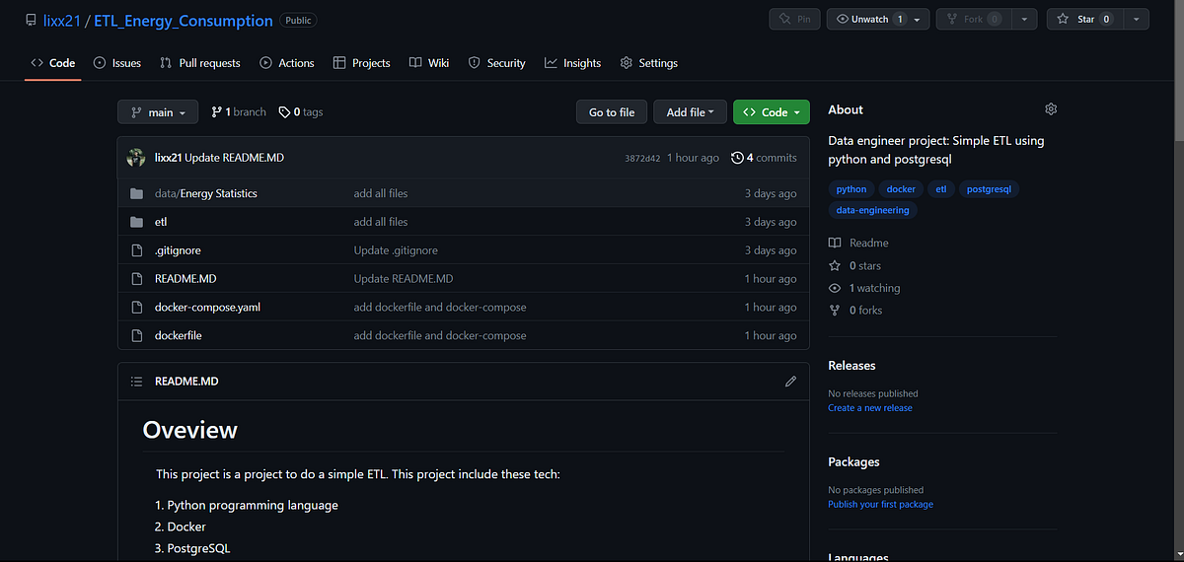Open the Releases heading link
The height and width of the screenshot is (562, 1184).
(852, 366)
